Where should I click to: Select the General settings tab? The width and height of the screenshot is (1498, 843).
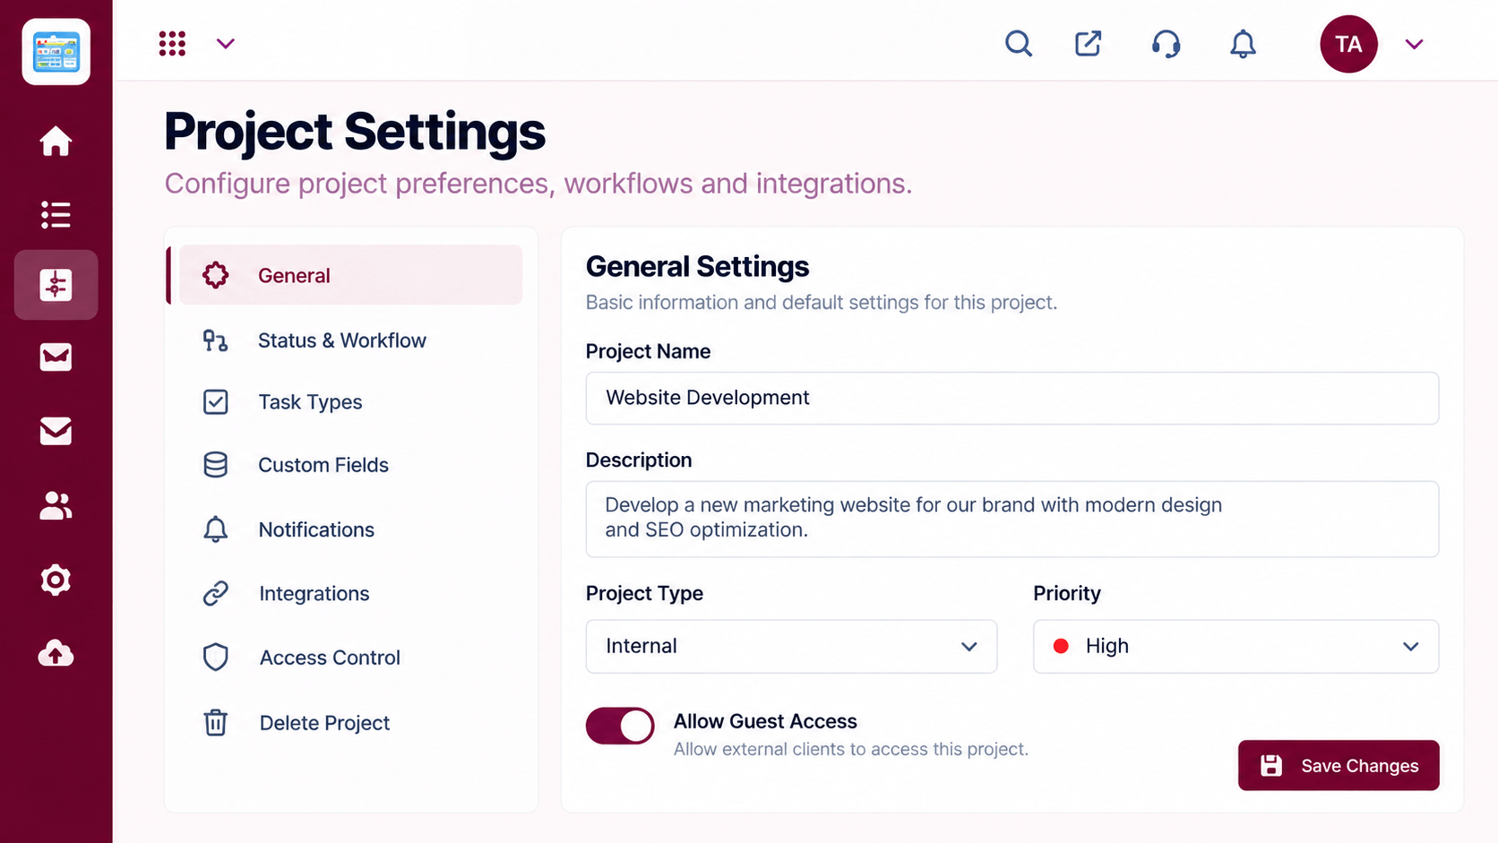[350, 275]
